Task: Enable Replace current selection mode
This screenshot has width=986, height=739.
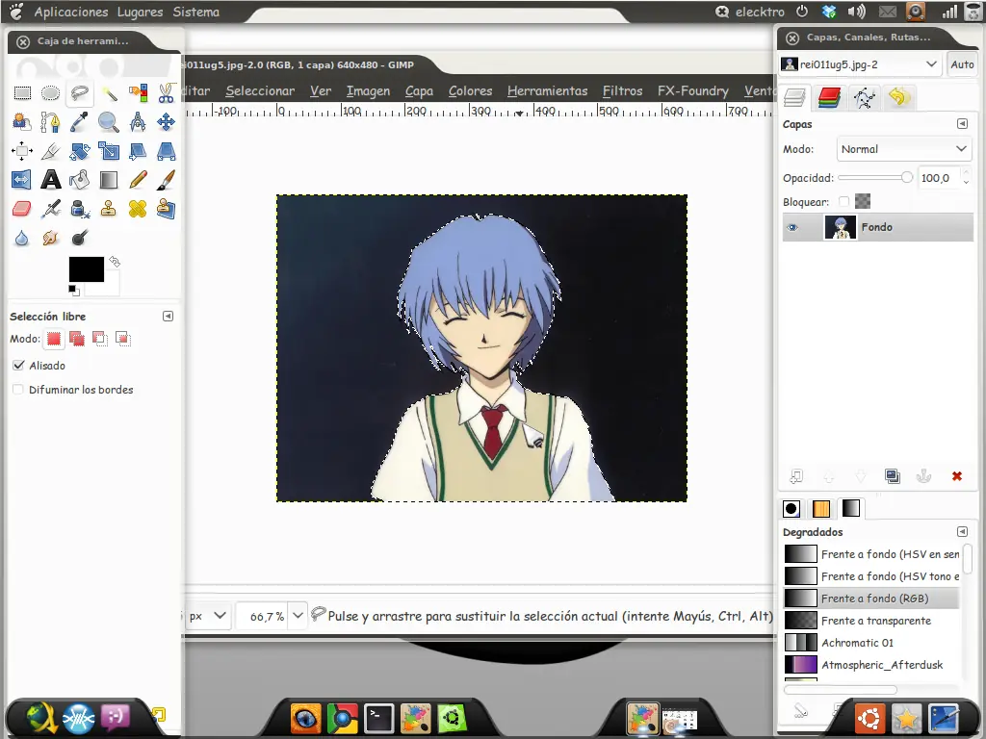Action: point(54,339)
